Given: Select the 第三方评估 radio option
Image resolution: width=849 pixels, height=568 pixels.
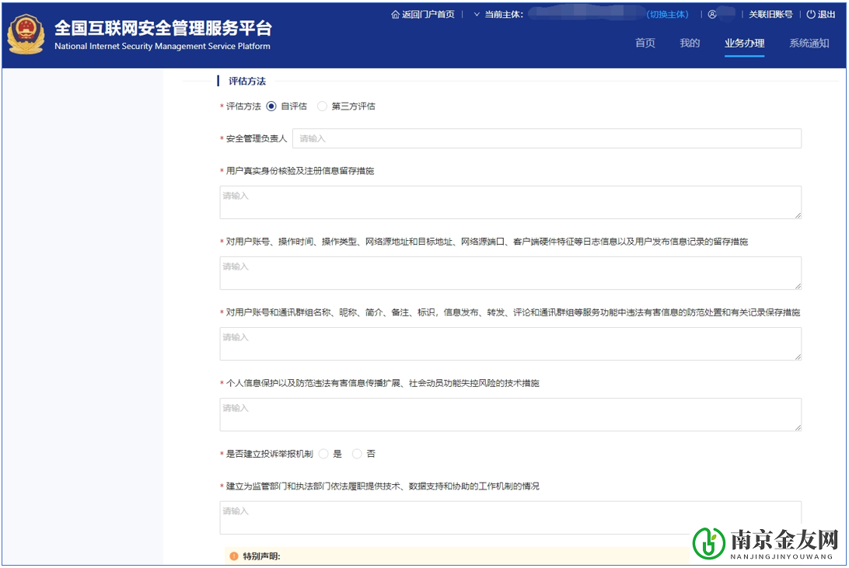Looking at the screenshot, I should click(322, 106).
